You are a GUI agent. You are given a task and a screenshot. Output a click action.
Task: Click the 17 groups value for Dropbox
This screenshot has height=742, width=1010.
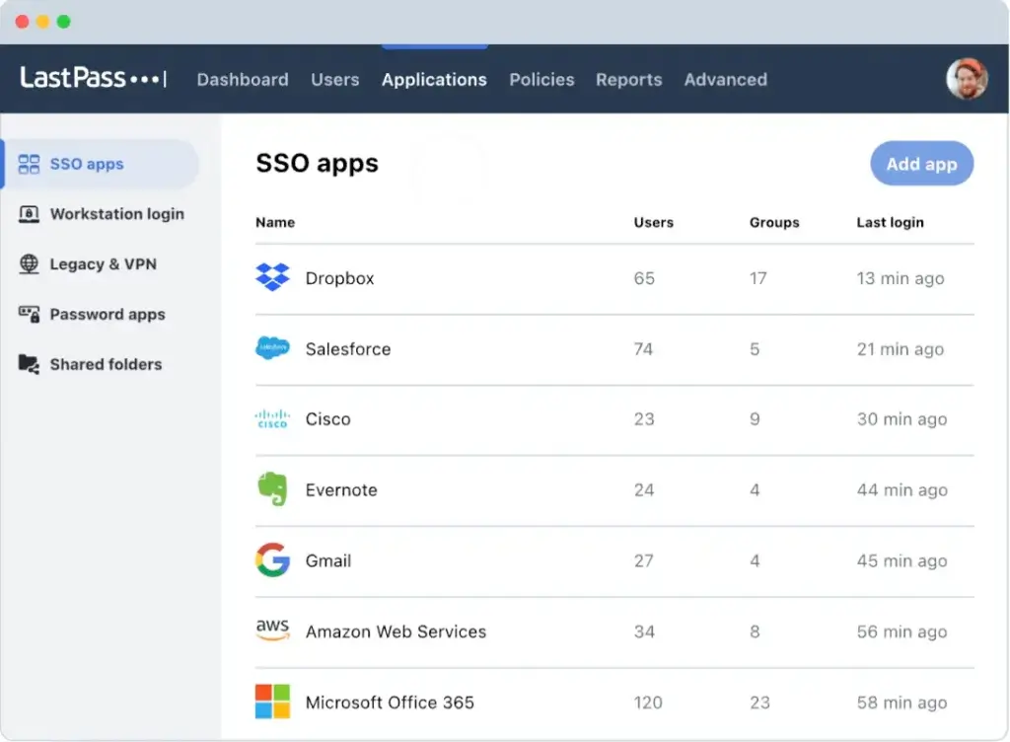[758, 278]
